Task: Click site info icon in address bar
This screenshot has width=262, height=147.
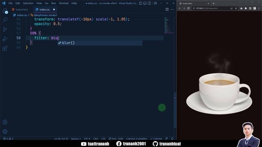Action: point(194,8)
